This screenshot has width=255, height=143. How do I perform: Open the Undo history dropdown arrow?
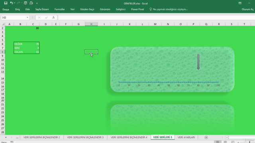(x=15, y=3)
